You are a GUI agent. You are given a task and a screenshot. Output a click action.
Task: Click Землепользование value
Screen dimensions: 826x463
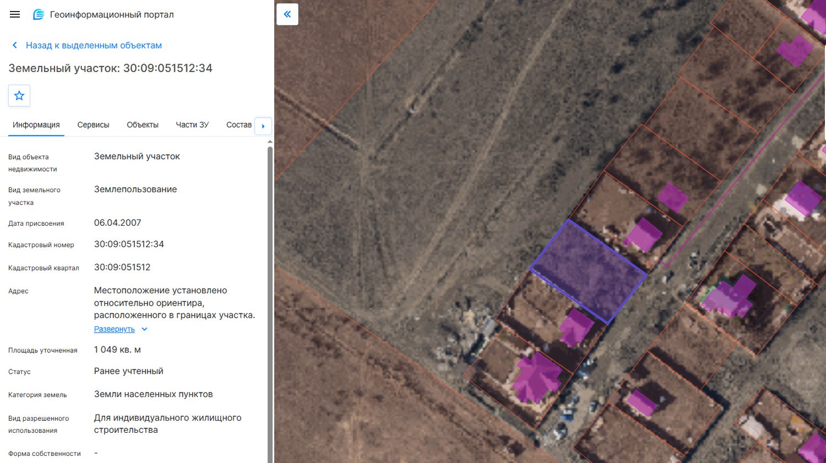(x=135, y=189)
